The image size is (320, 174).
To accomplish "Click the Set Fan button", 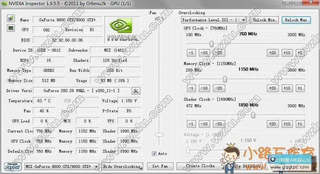I will click(160, 166).
